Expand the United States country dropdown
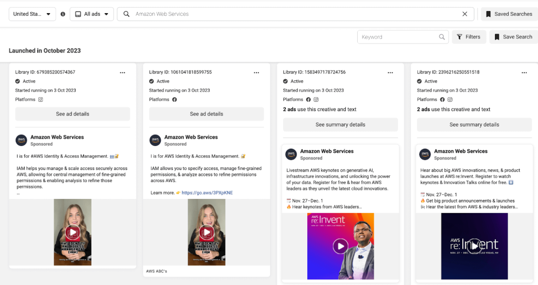The width and height of the screenshot is (538, 285). [x=32, y=14]
